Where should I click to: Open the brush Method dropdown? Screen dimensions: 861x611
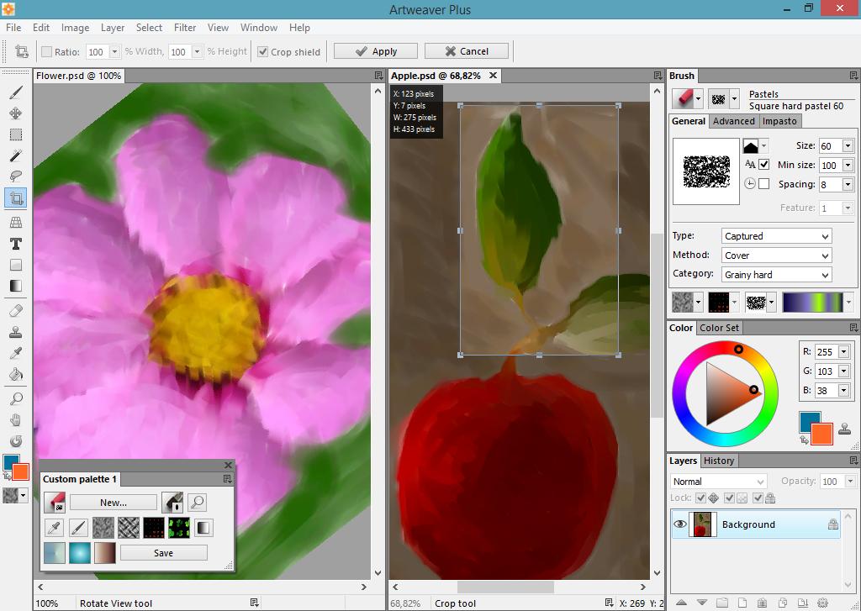(776, 255)
